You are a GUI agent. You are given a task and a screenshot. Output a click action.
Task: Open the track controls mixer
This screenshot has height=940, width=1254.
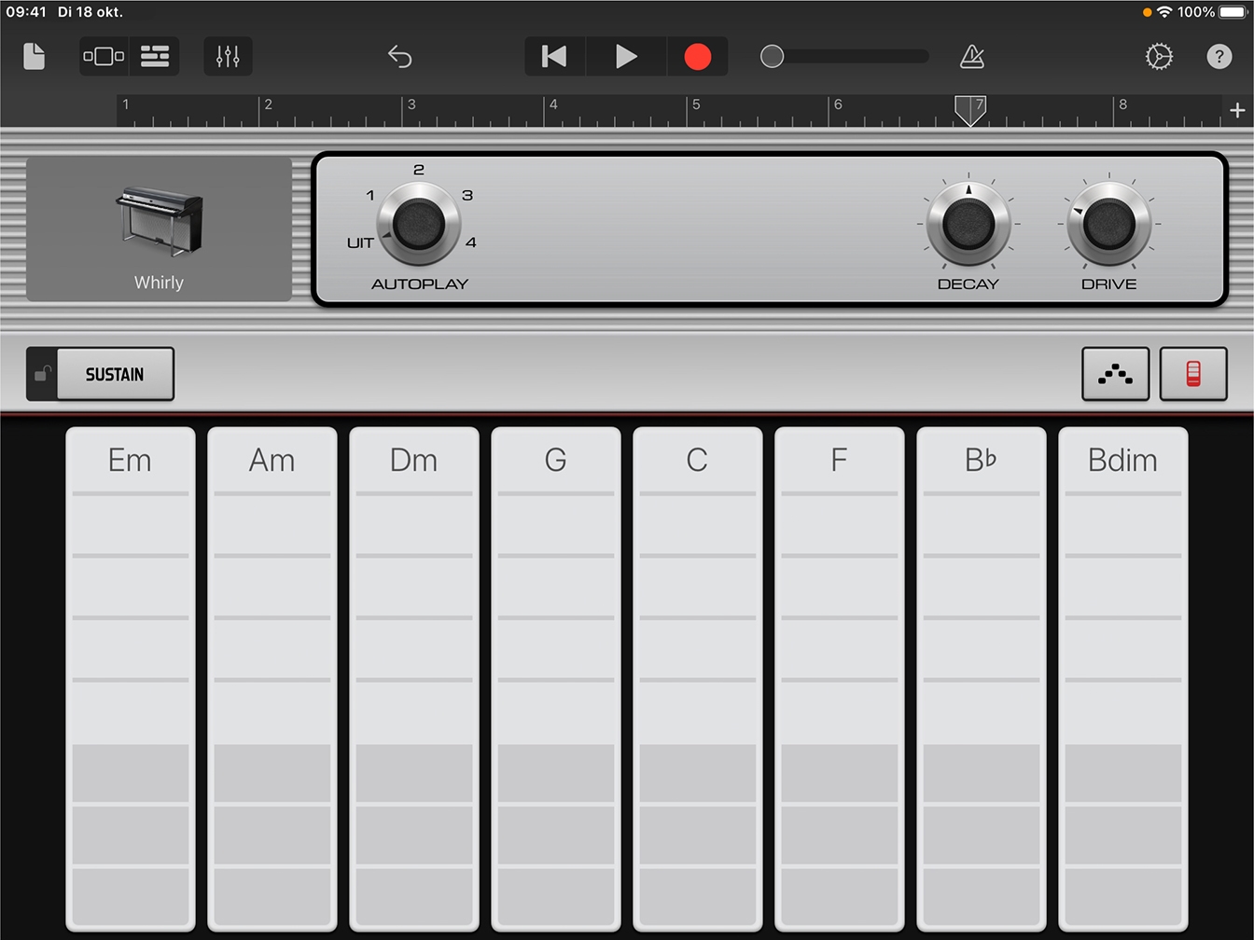click(x=228, y=56)
